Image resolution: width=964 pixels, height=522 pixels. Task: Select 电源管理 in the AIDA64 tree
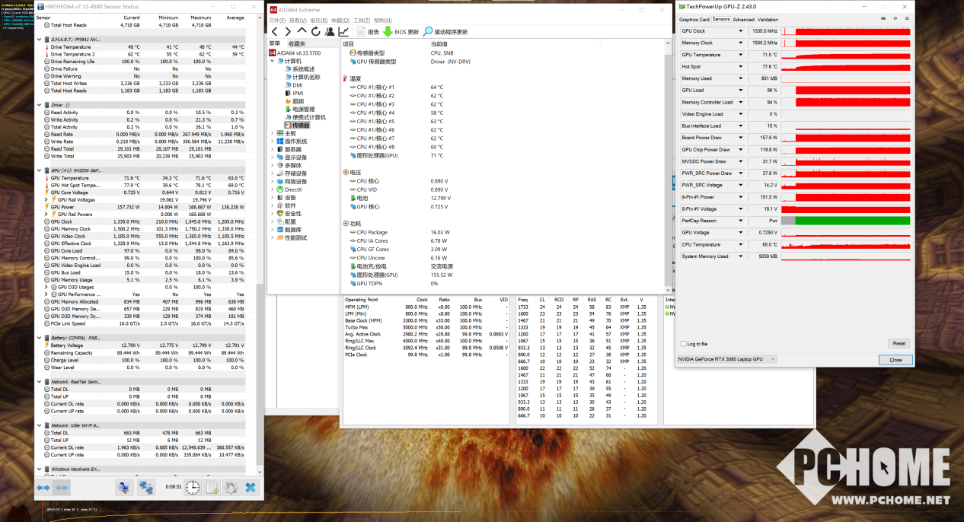[x=298, y=110]
